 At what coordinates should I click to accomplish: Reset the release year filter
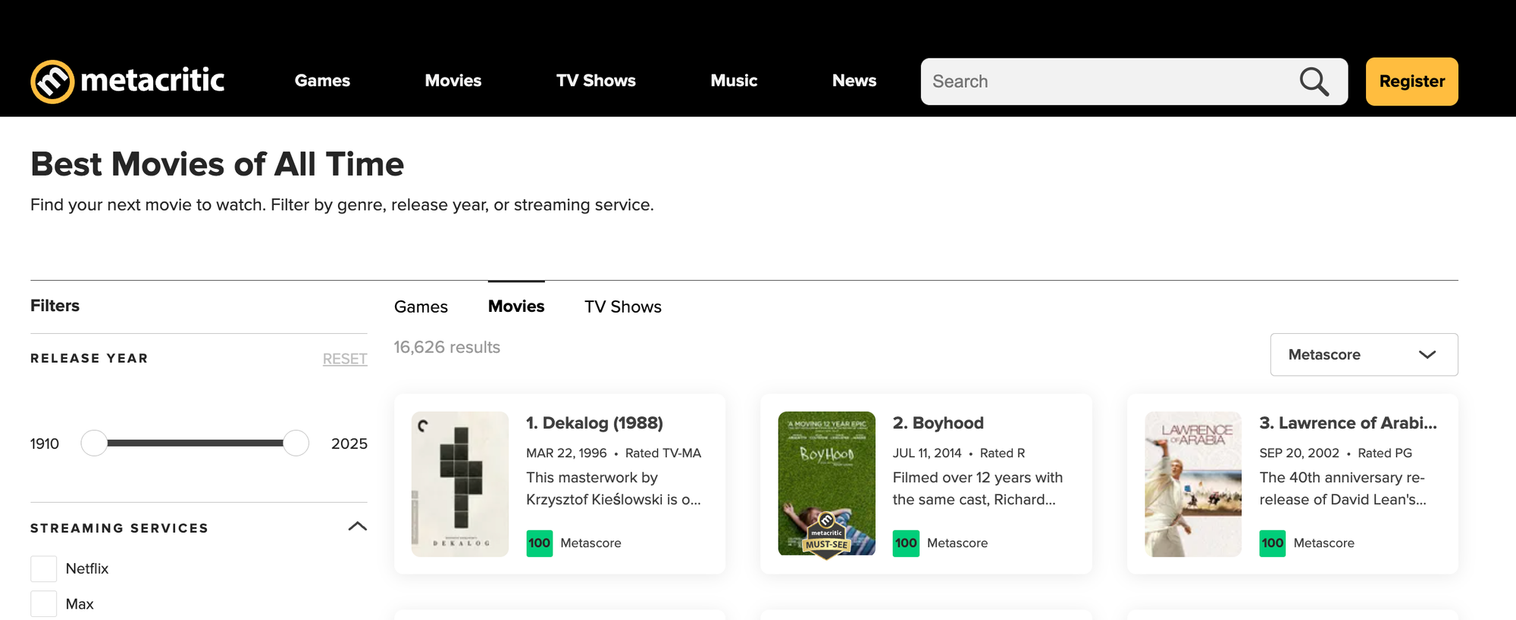click(345, 359)
